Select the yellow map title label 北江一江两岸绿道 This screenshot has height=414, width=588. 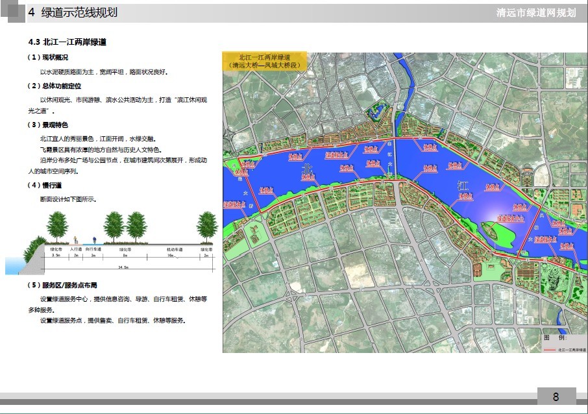point(264,62)
